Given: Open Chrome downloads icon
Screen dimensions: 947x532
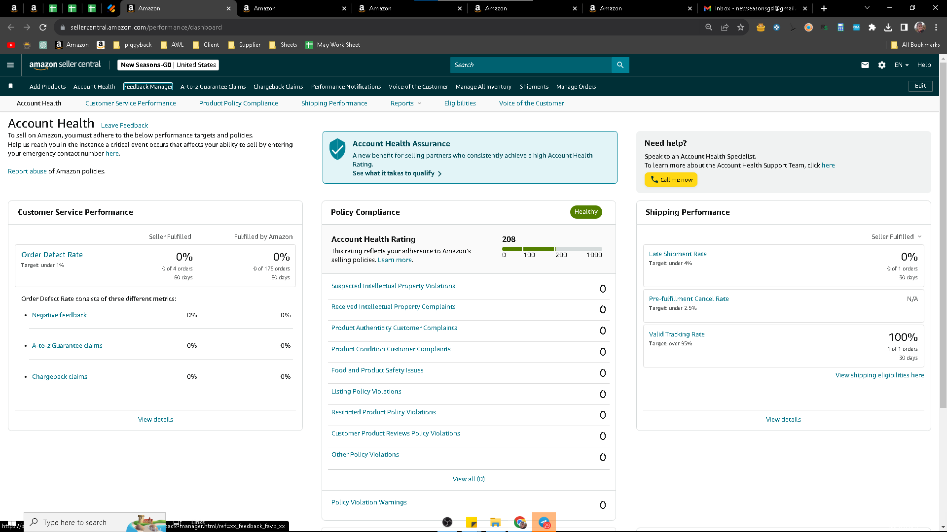Looking at the screenshot, I should pyautogui.click(x=888, y=28).
